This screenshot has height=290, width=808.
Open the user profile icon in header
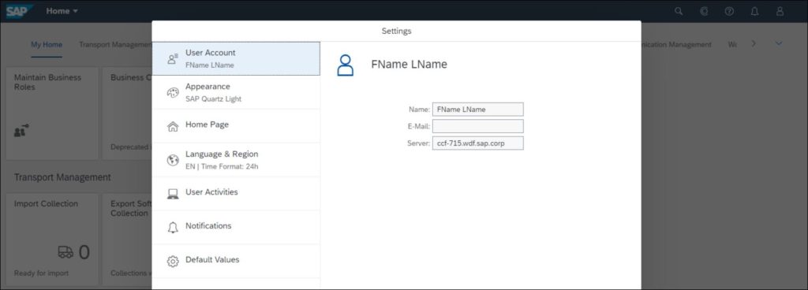tap(780, 11)
